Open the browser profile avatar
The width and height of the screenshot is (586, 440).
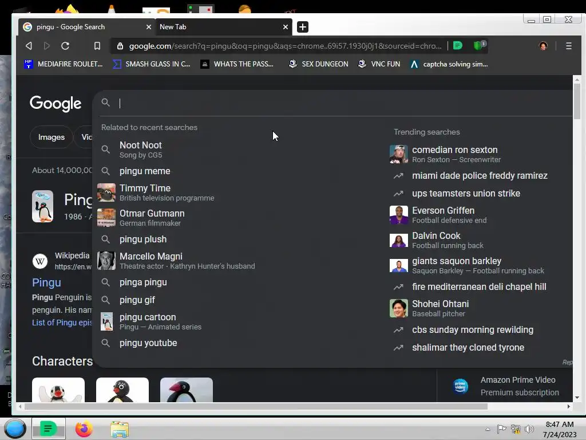coord(543,46)
